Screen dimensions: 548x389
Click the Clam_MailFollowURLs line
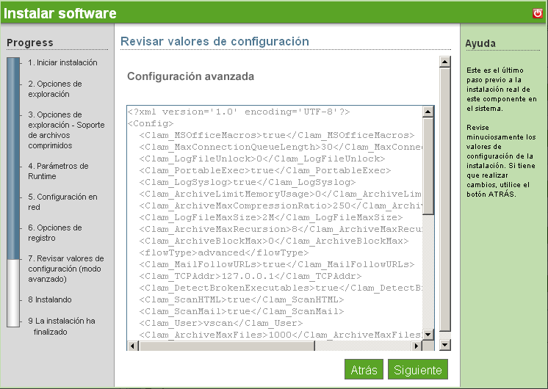point(276,264)
